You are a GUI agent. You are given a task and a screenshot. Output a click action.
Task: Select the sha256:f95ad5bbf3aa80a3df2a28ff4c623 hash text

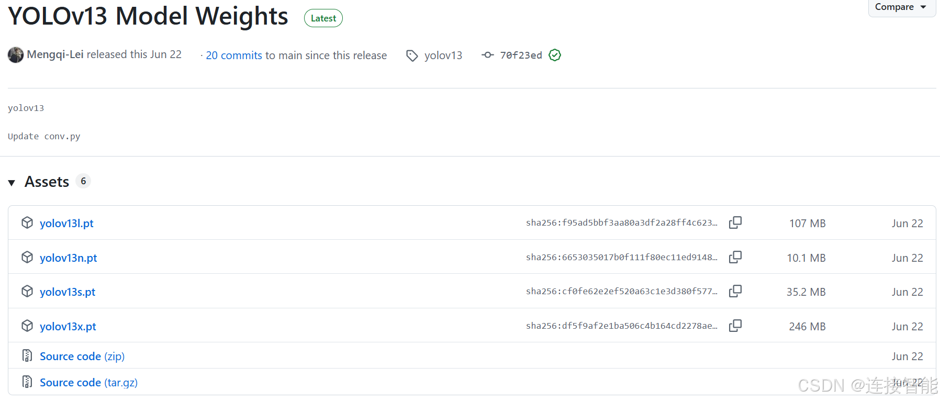point(622,223)
